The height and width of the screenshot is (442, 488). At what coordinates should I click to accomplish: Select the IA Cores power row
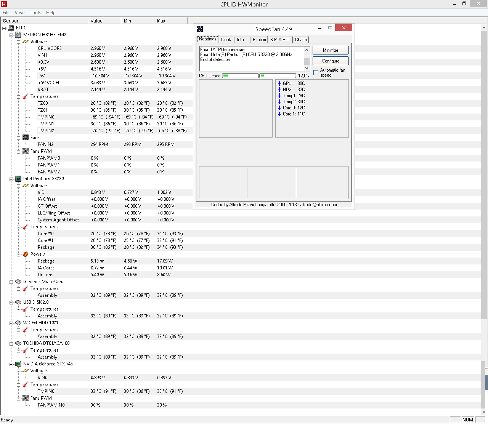(240, 268)
